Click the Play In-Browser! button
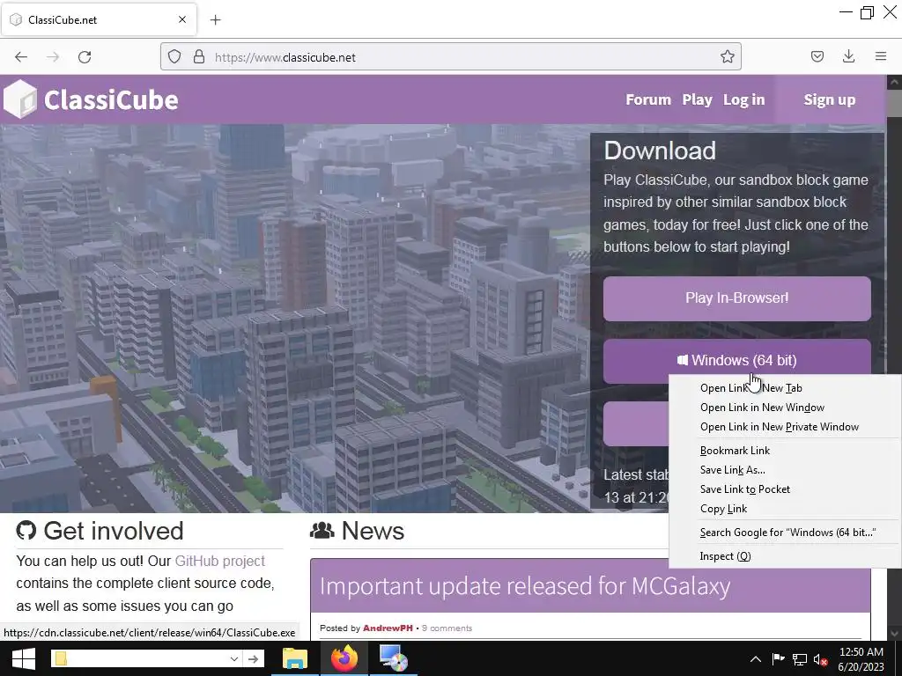The image size is (902, 676). click(x=737, y=298)
